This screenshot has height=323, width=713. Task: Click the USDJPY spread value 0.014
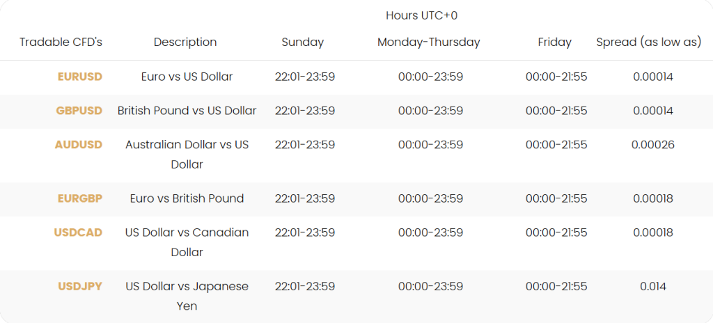click(x=652, y=286)
